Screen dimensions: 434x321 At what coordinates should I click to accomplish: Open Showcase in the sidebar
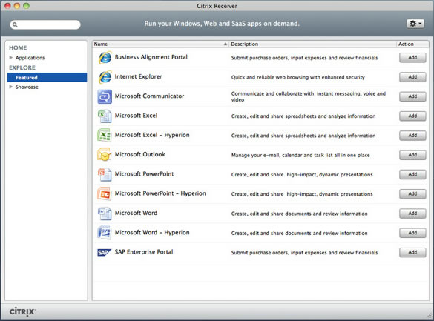[27, 87]
